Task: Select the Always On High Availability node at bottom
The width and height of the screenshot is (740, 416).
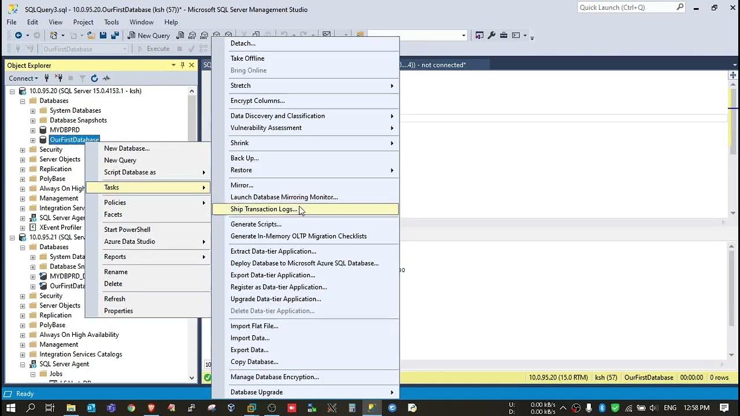Action: pyautogui.click(x=79, y=335)
